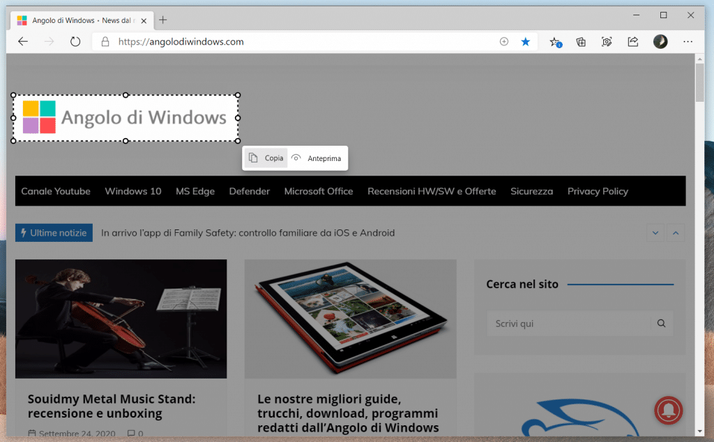The height and width of the screenshot is (442, 714).
Task: Open the Collections icon in toolbar
Action: (x=581, y=42)
